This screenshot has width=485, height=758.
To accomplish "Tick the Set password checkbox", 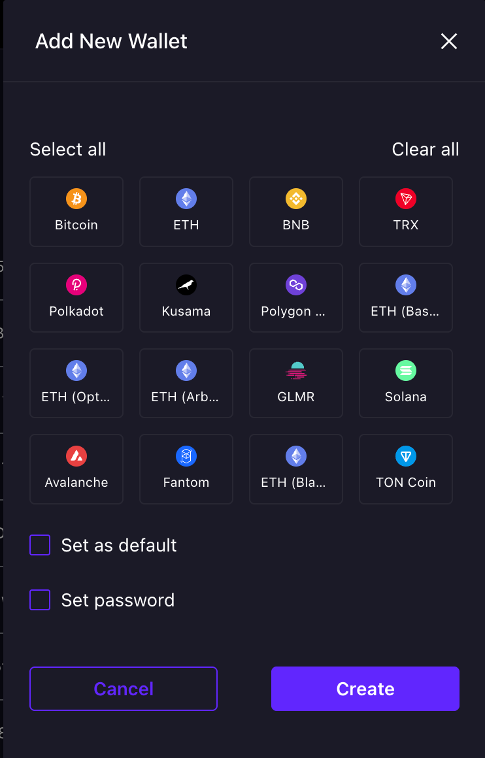I will [40, 600].
